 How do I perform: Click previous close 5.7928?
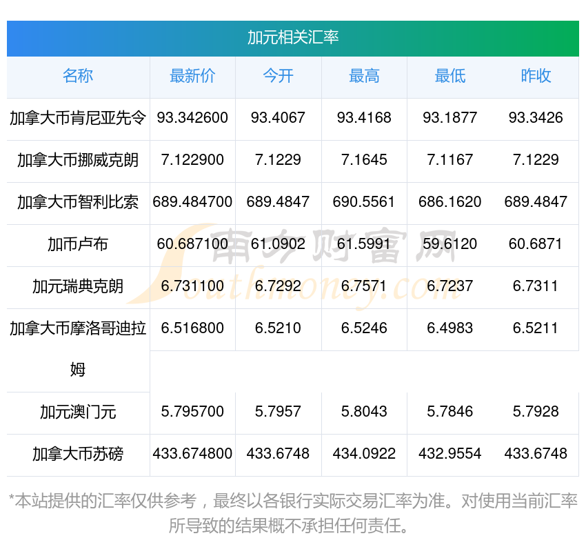click(x=536, y=412)
